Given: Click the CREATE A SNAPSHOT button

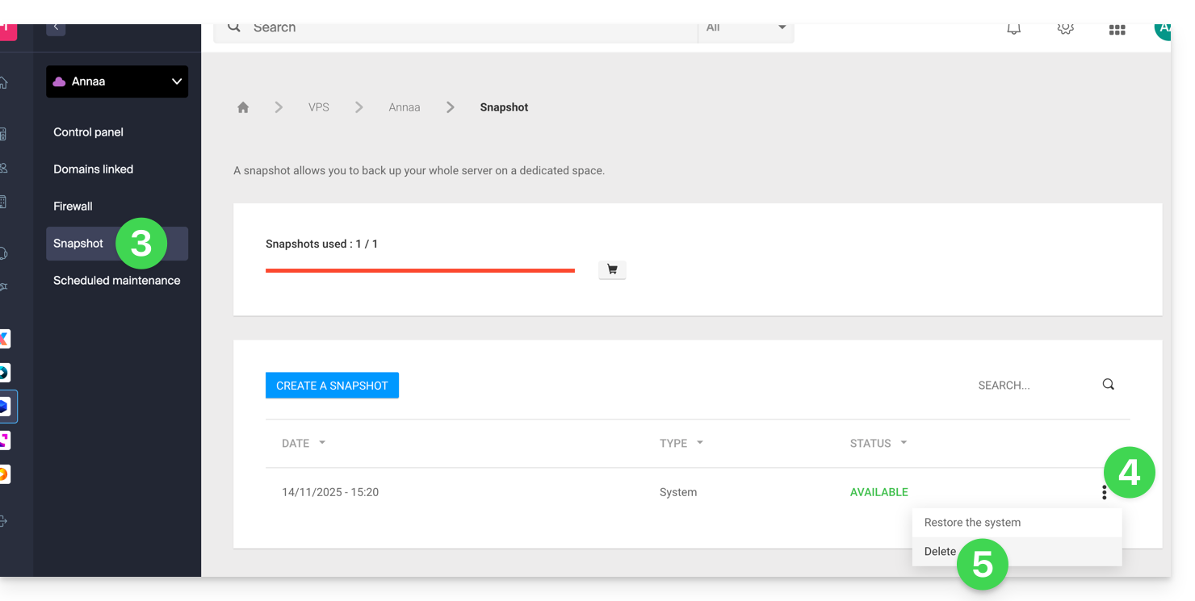Looking at the screenshot, I should click(332, 386).
